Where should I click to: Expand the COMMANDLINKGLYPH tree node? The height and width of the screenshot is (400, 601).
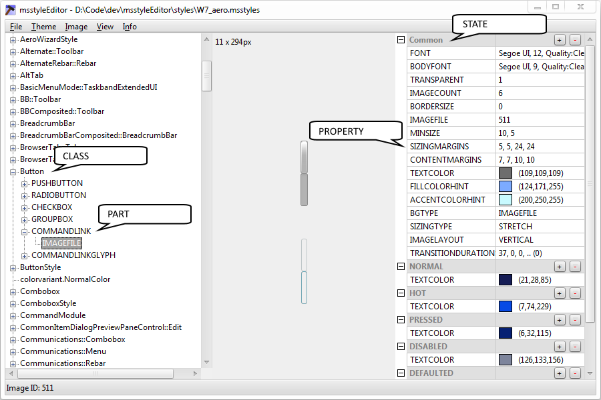25,255
